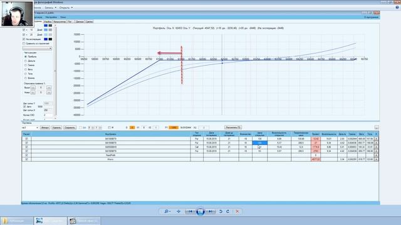Uncheck the RestProfit row checkbox
The image size is (401, 225).
pyautogui.click(x=26, y=155)
